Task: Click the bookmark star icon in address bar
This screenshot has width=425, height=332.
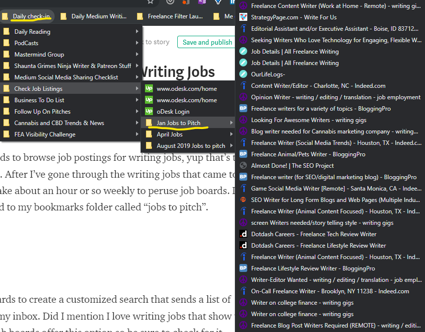Action: point(150,2)
